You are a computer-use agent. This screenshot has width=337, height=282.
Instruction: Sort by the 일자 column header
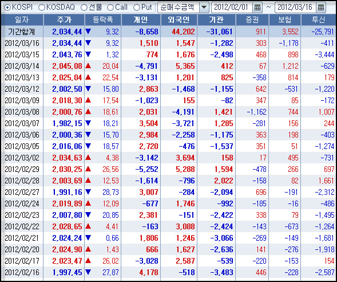22,20
